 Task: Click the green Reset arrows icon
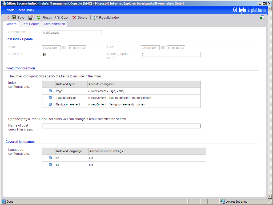39,17
